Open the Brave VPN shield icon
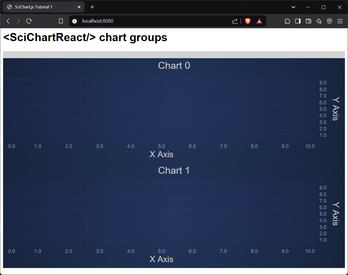348x275 pixels. [x=330, y=21]
